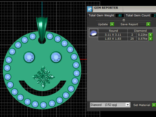This screenshot has width=156, height=117.
Task: Click the 0.57tw weight cell
Action: [143, 39]
